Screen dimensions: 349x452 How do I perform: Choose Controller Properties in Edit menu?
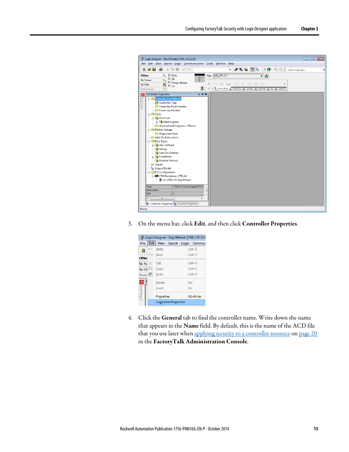point(176,302)
